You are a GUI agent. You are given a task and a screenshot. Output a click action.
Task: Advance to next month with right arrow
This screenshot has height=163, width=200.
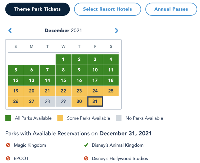(117, 31)
